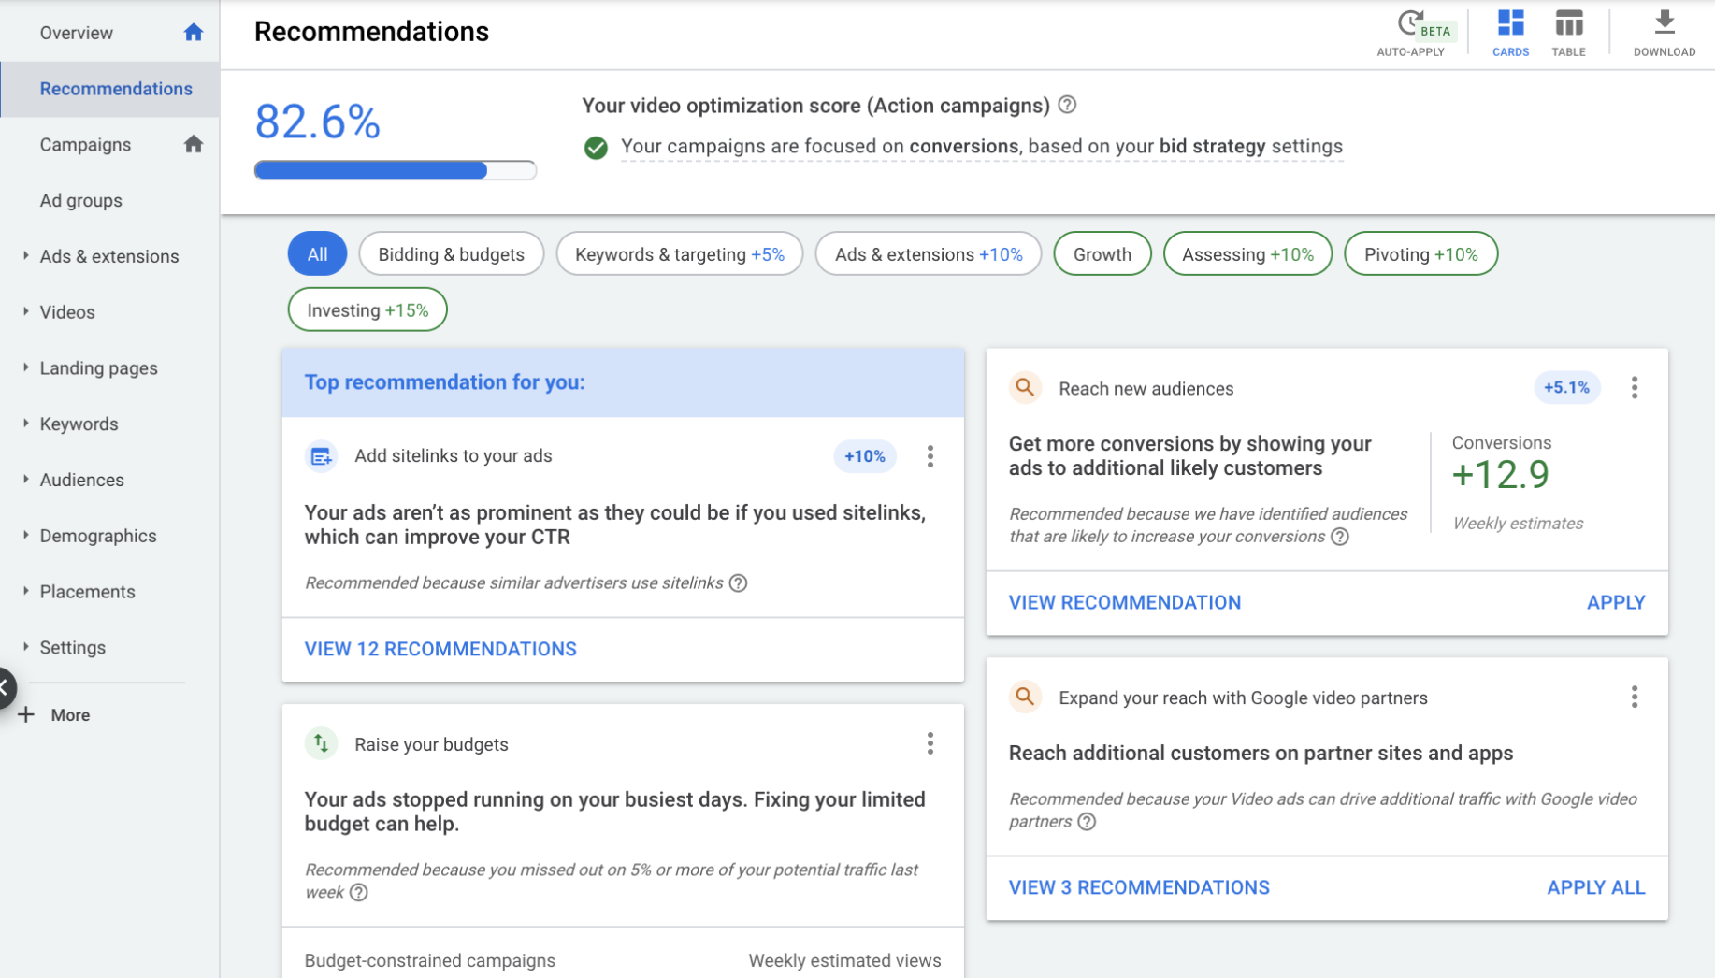1715x978 pixels.
Task: Click APPLY ALL on Google video partners card
Action: [1596, 886]
